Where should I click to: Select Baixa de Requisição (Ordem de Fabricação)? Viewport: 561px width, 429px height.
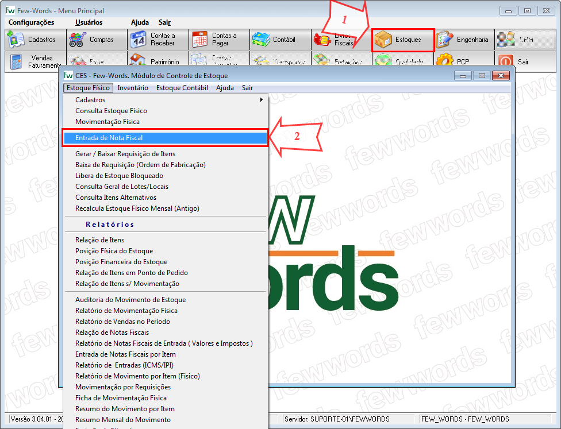coord(140,165)
